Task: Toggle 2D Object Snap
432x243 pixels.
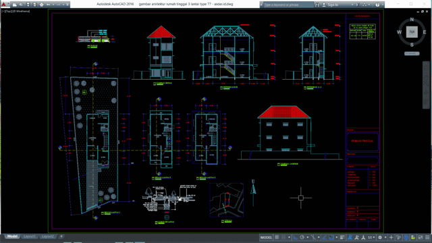Action: (x=331, y=237)
